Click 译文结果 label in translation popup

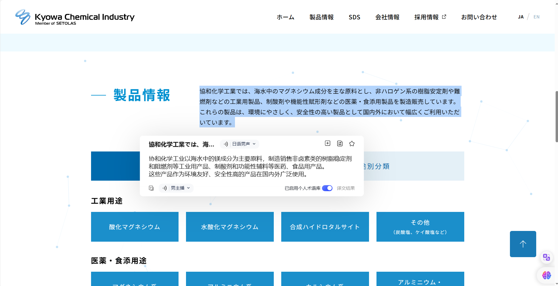[x=346, y=188]
